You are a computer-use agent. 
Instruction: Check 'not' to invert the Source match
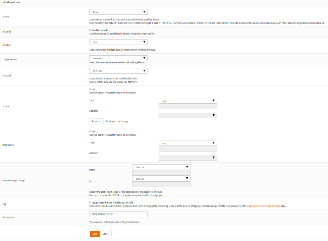(x=90, y=89)
